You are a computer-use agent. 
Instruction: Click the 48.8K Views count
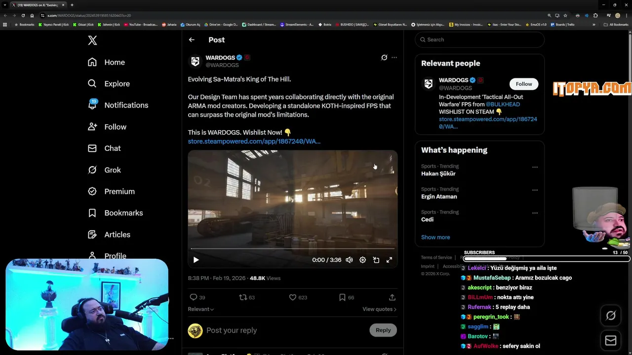(x=265, y=278)
